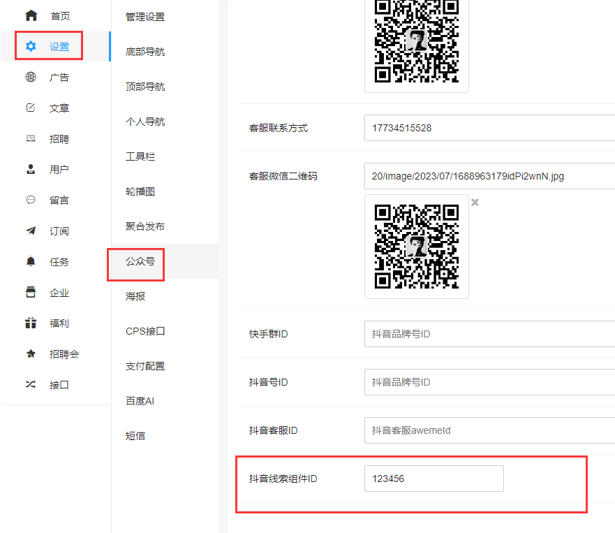
Task: Click the home icon beside 首页
Action: click(31, 15)
